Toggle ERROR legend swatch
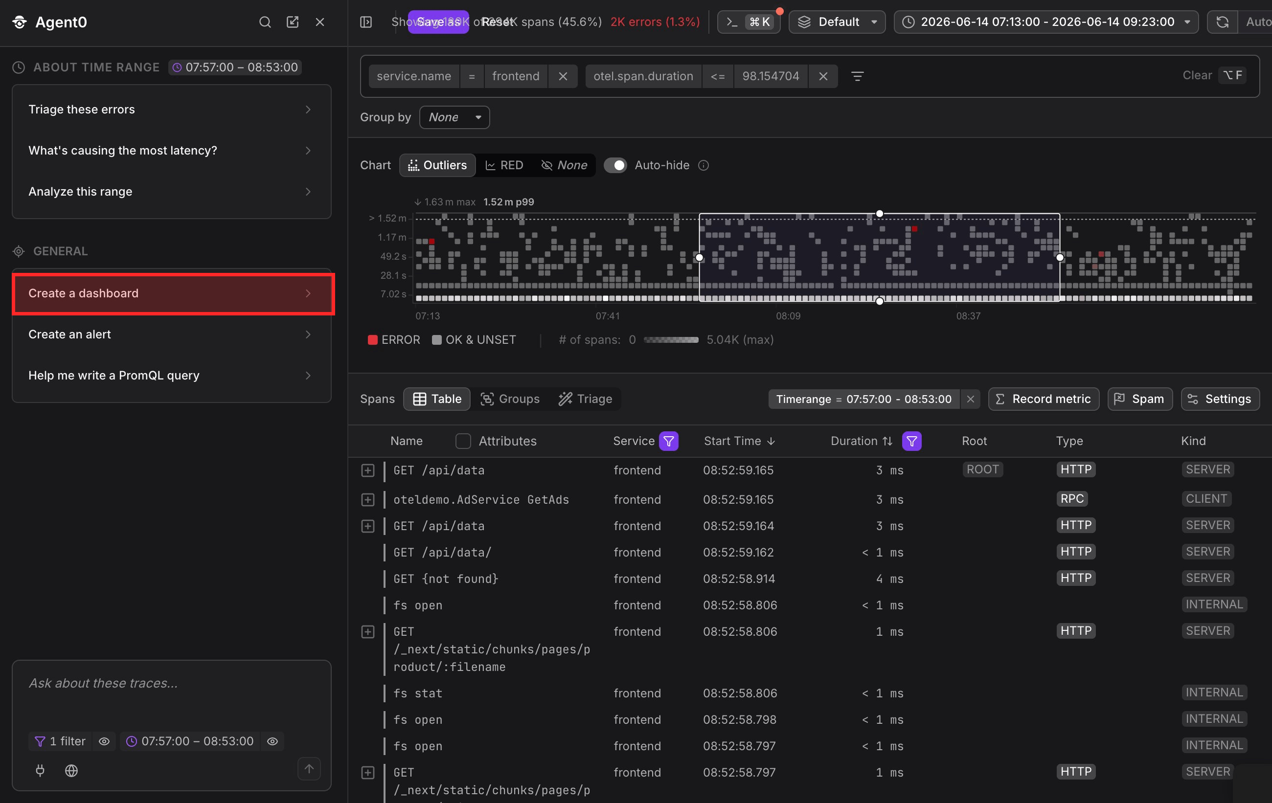This screenshot has width=1272, height=803. pyautogui.click(x=372, y=339)
